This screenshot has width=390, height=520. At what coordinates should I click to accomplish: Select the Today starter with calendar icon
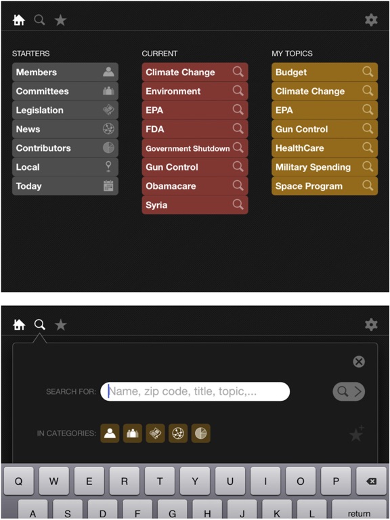[65, 186]
